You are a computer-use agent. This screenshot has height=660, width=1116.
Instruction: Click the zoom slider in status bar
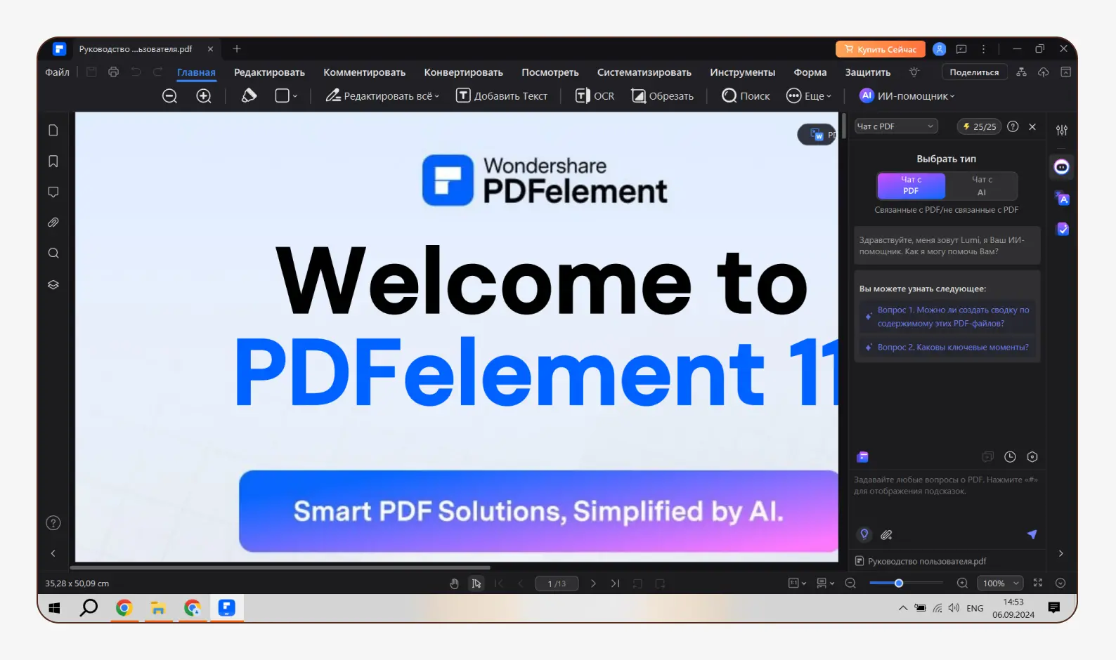click(906, 583)
